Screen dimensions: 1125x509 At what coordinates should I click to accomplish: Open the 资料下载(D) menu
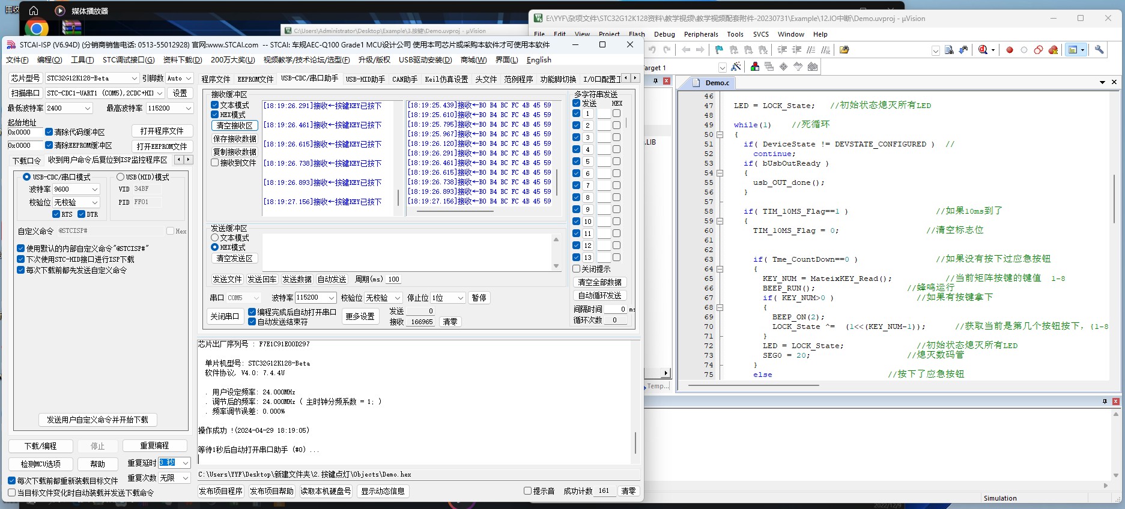click(x=183, y=60)
